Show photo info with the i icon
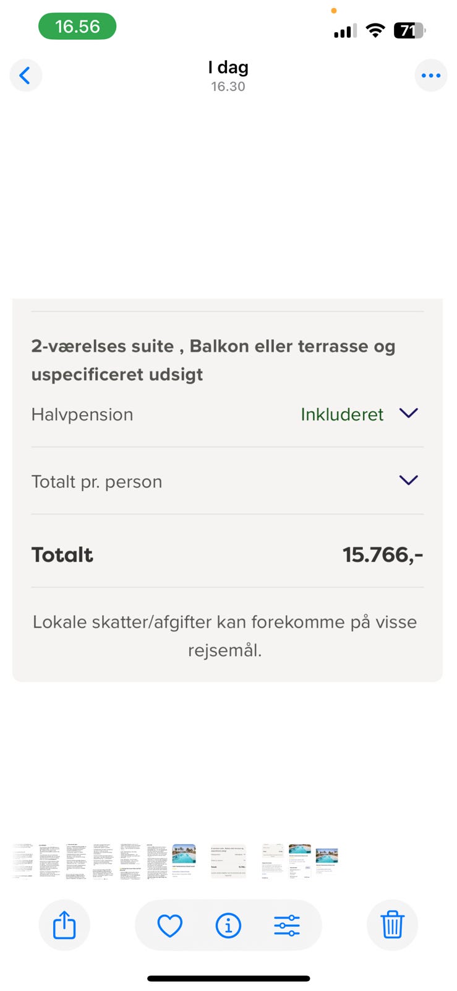 [x=228, y=925]
